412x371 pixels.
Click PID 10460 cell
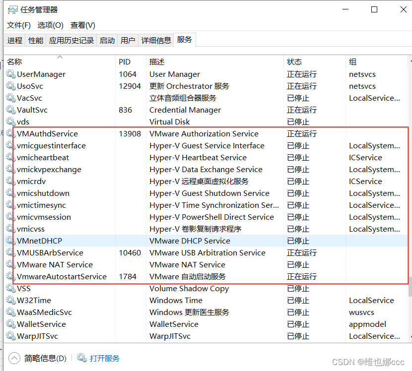130,252
